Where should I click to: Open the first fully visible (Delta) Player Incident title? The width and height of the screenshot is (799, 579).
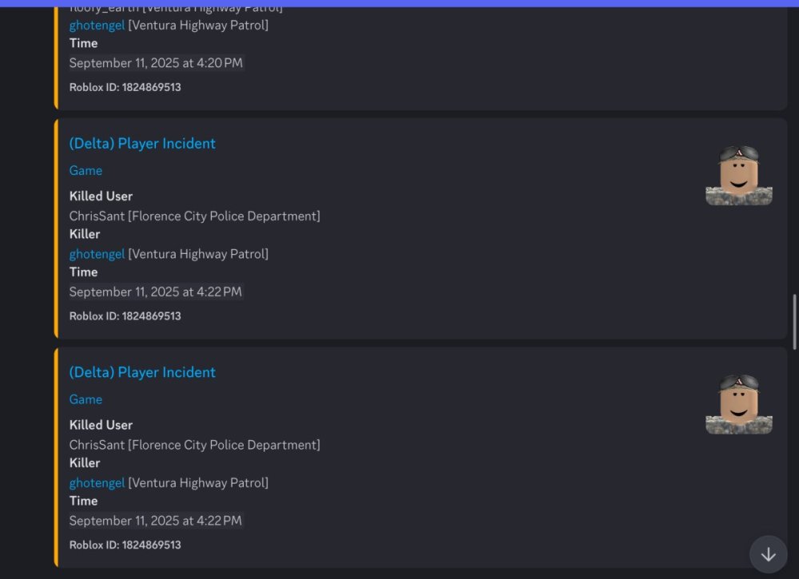pos(142,144)
